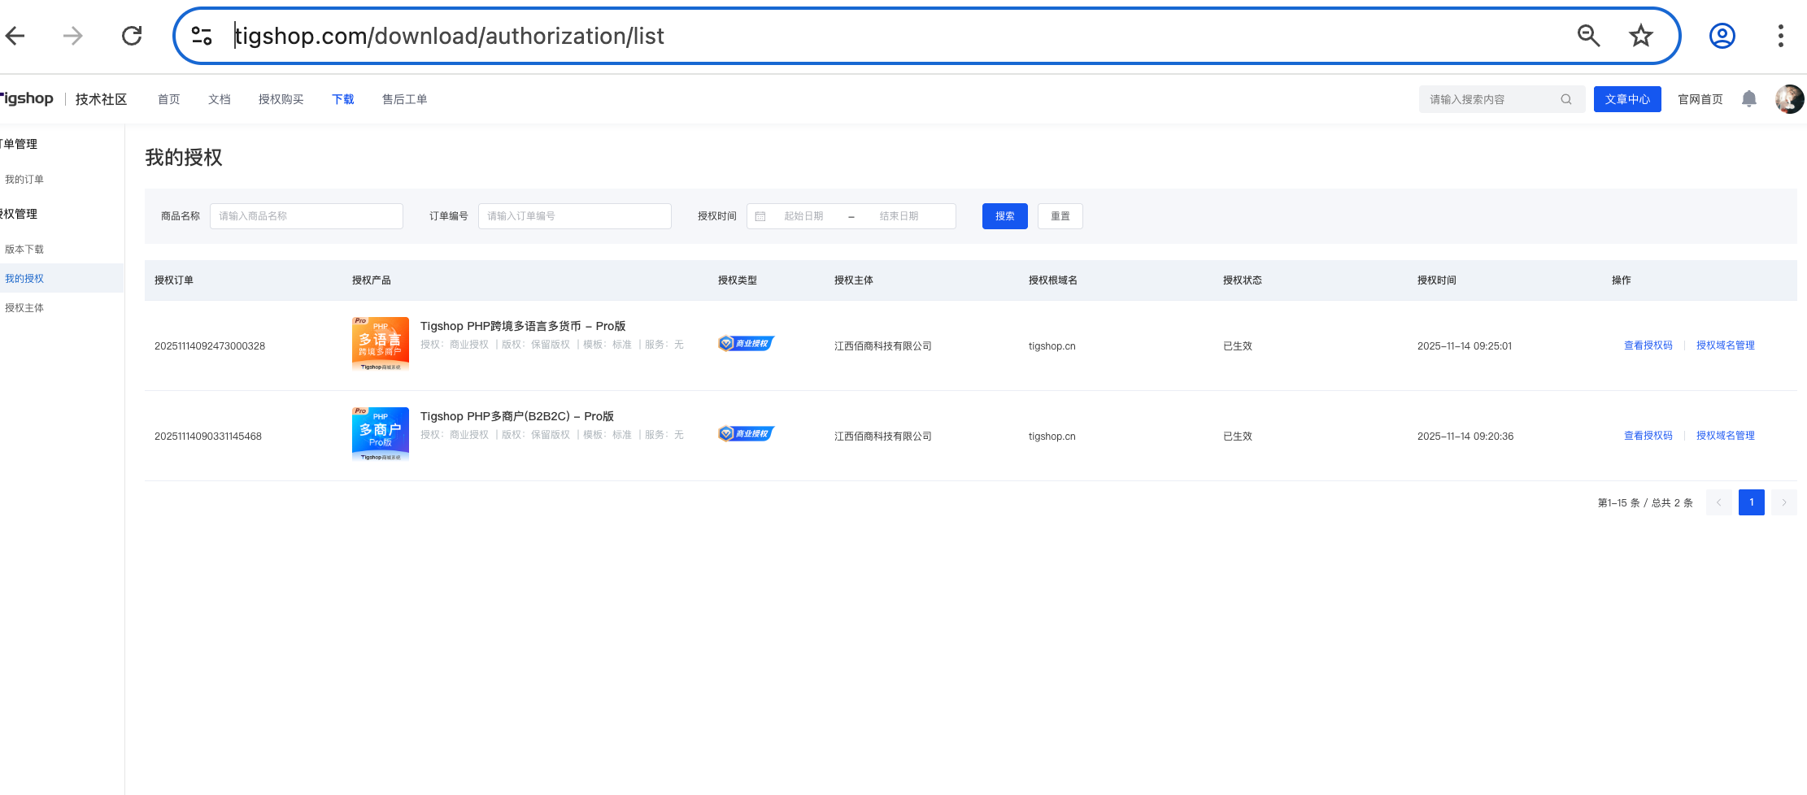
Task: Click 查看授权码 for the 多语言多货币 order
Action: [x=1648, y=345]
